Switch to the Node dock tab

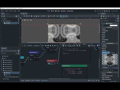click(x=108, y=14)
